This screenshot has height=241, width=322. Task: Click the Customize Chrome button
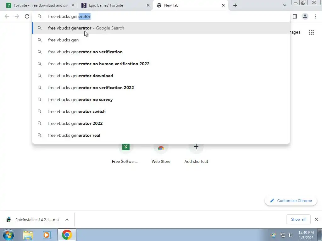291,201
